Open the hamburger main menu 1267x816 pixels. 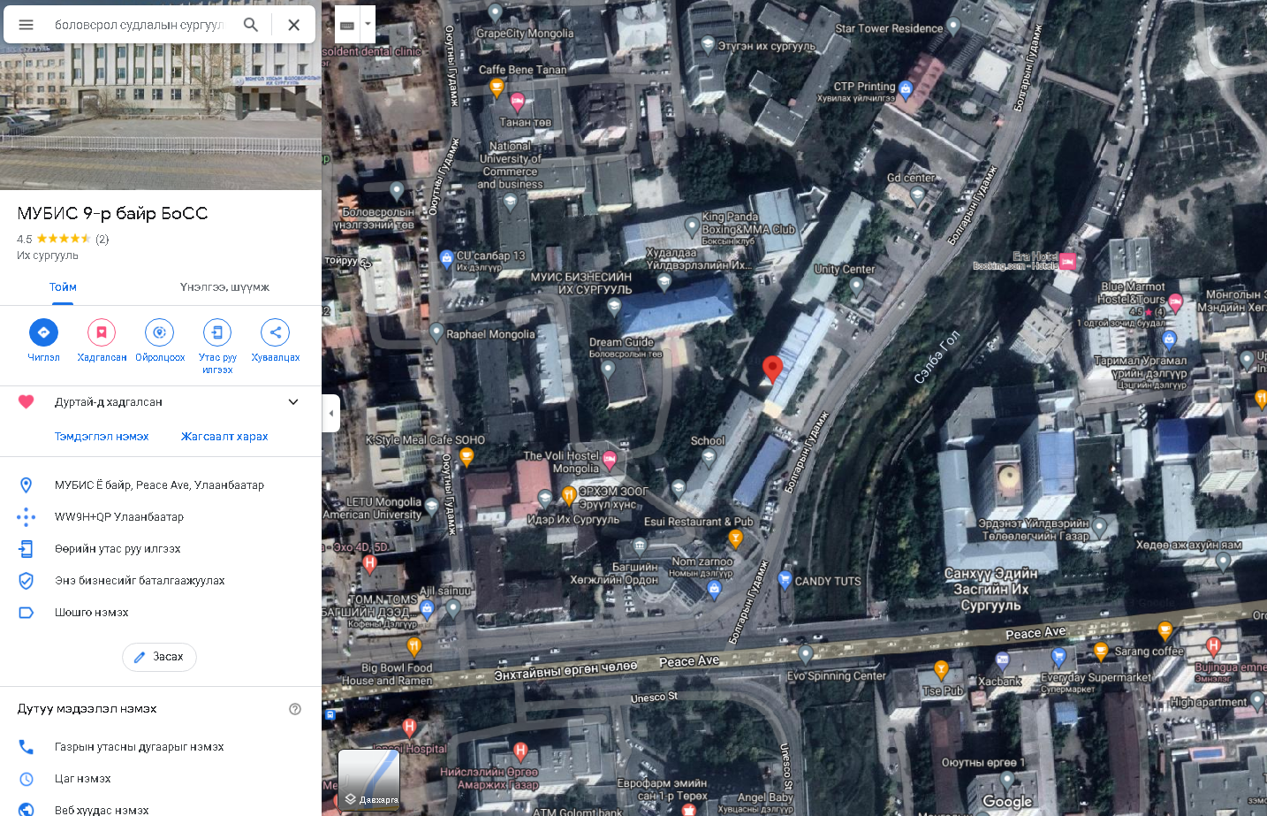pos(27,25)
